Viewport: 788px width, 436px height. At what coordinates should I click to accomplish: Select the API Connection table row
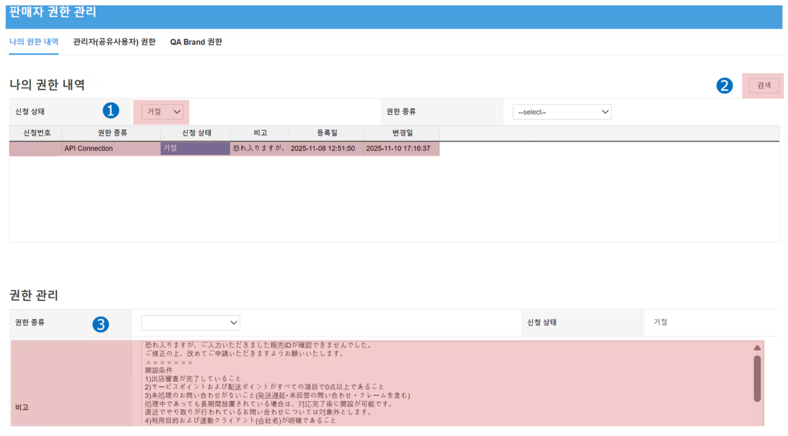point(89,148)
